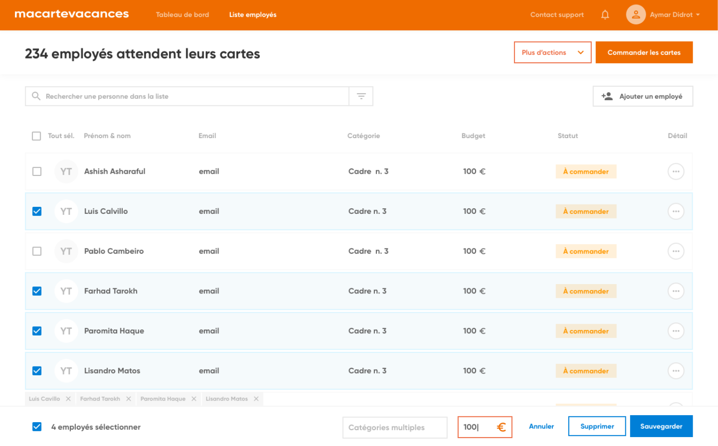
Task: Show detail options for Pablo Cambeiro
Action: coord(675,251)
